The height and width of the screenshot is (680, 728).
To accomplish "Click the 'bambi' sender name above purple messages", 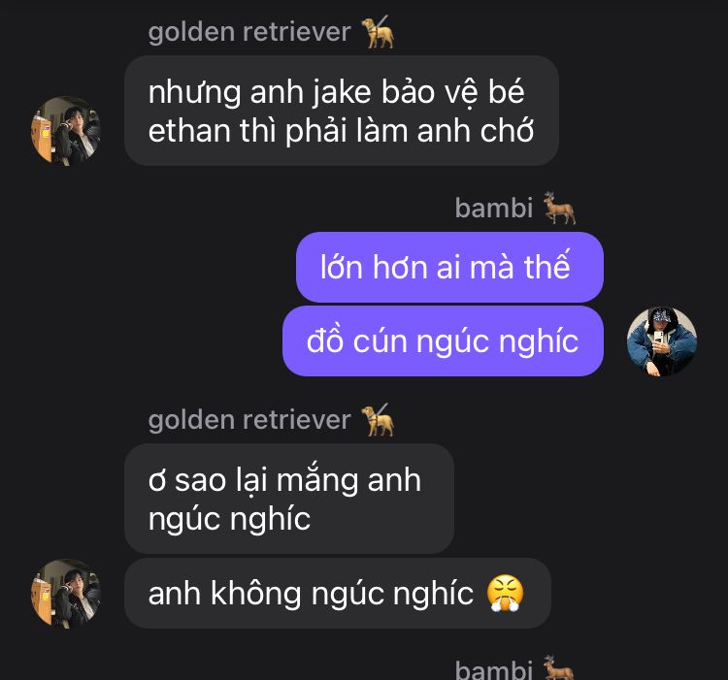I will tap(493, 208).
